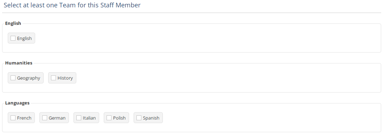This screenshot has height=135, width=384.
Task: Click the 'Polish' label text
Action: click(x=119, y=118)
